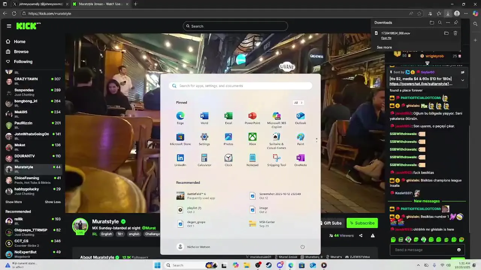Open PowerPoint in Start menu
The width and height of the screenshot is (481, 270).
coord(253,118)
